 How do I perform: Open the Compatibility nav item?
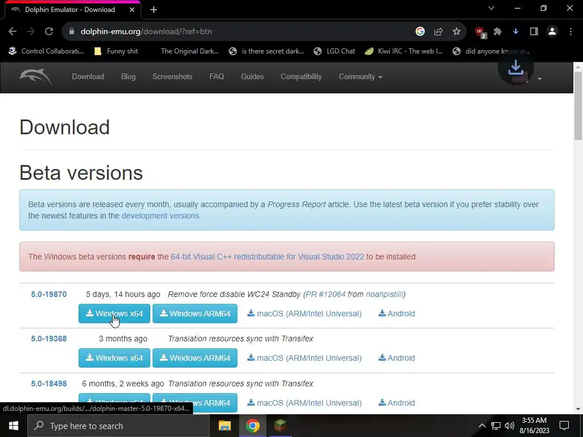point(301,77)
